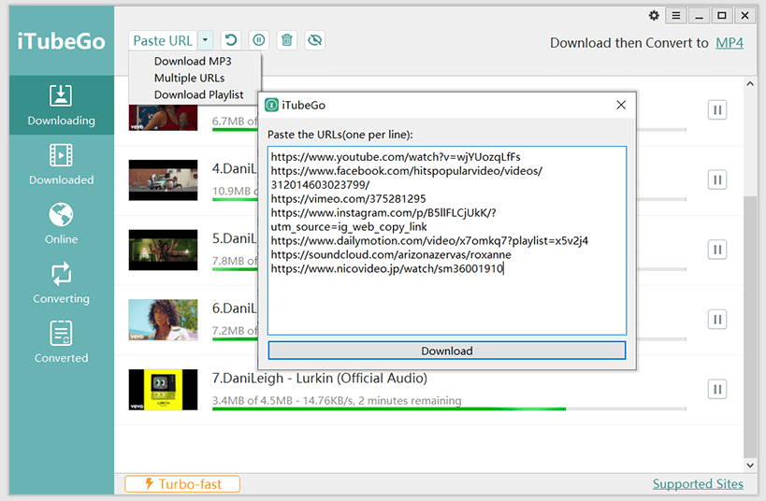Open settings gear icon
This screenshot has width=766, height=501.
(654, 16)
